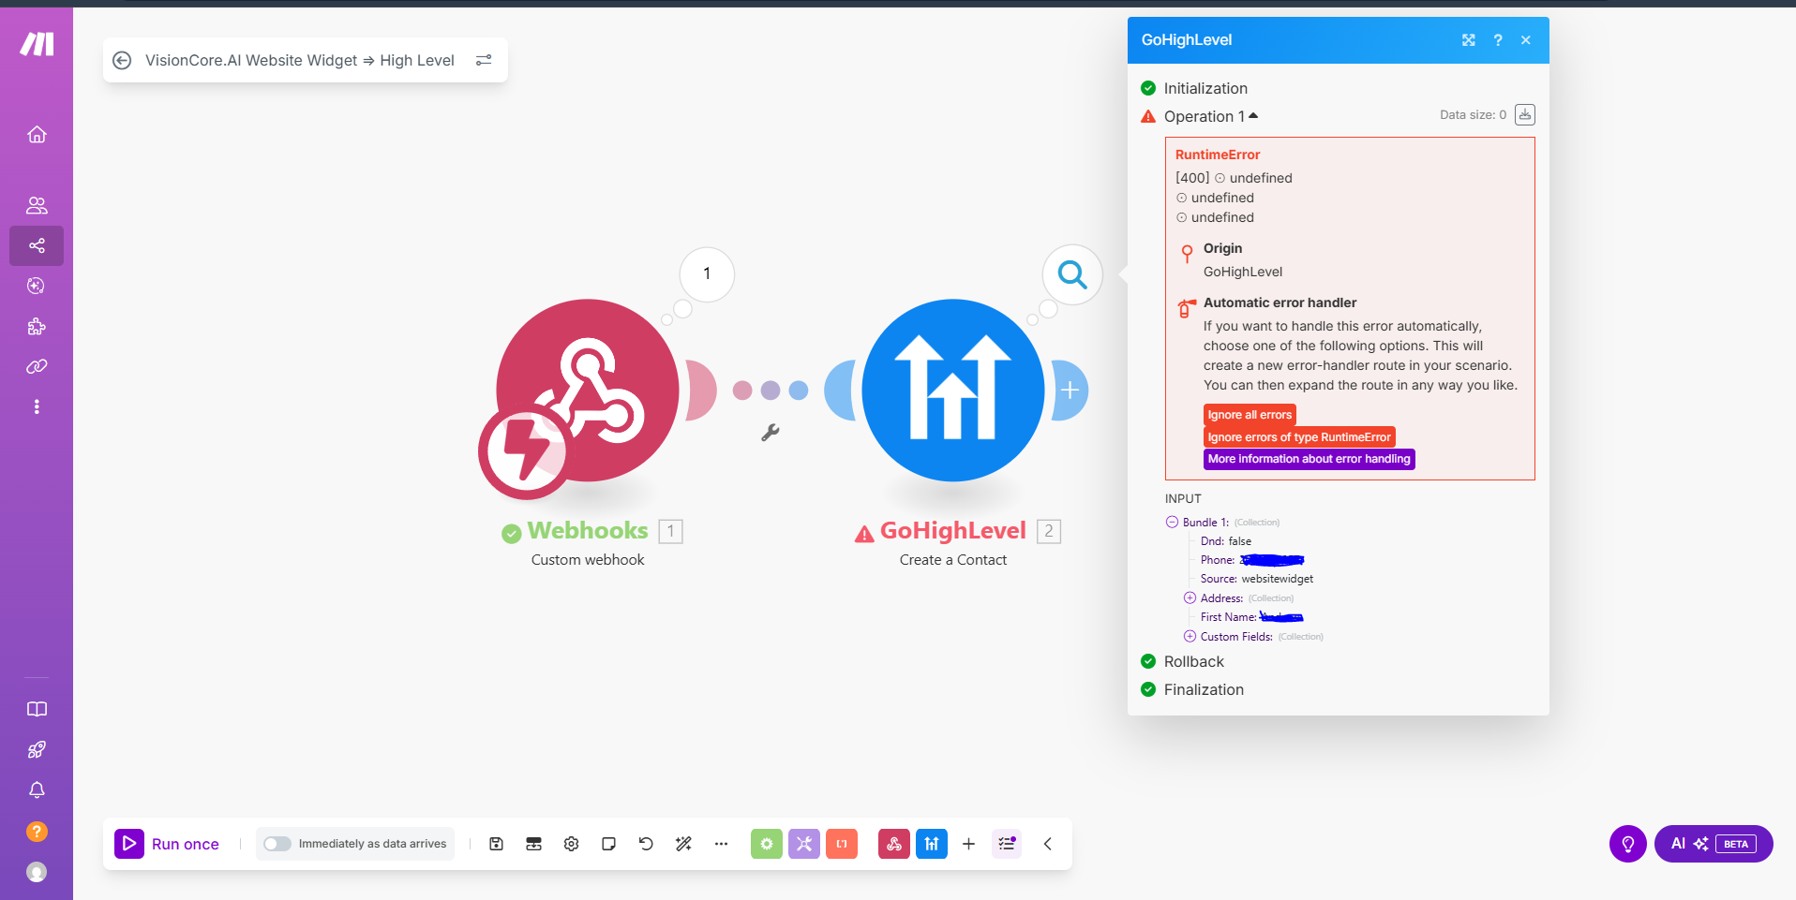Open notifications bell in the sidebar
The width and height of the screenshot is (1796, 900).
click(37, 790)
